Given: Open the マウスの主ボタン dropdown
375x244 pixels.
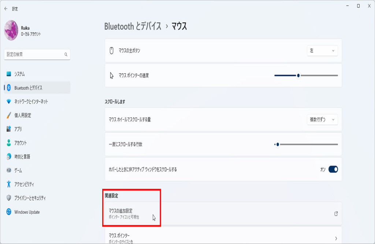Looking at the screenshot, I should [x=322, y=51].
